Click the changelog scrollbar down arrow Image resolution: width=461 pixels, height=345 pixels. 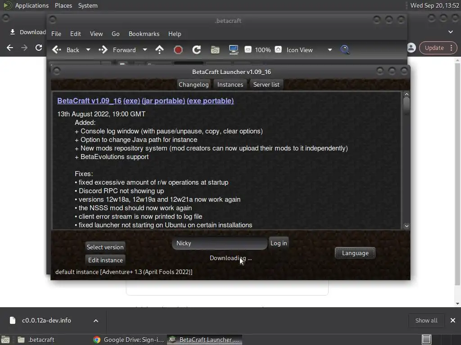(407, 226)
